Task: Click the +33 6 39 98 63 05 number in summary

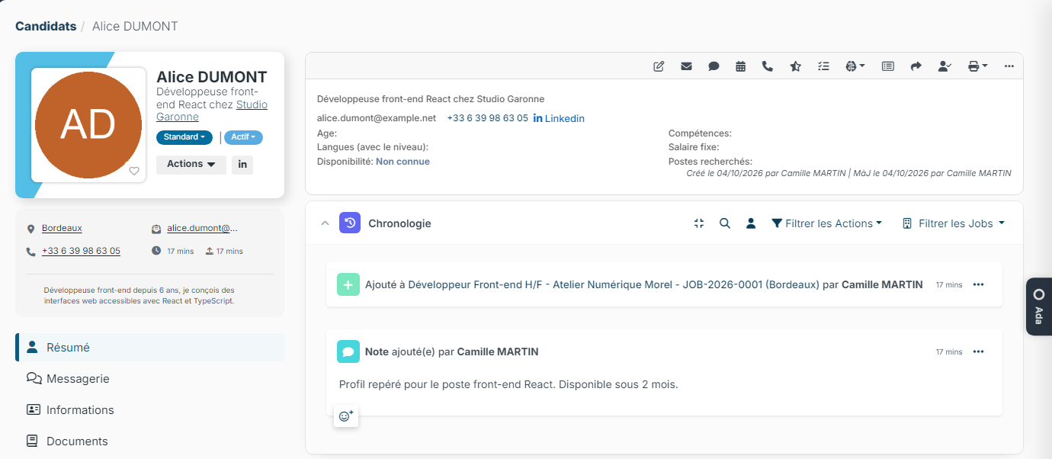Action: click(488, 118)
